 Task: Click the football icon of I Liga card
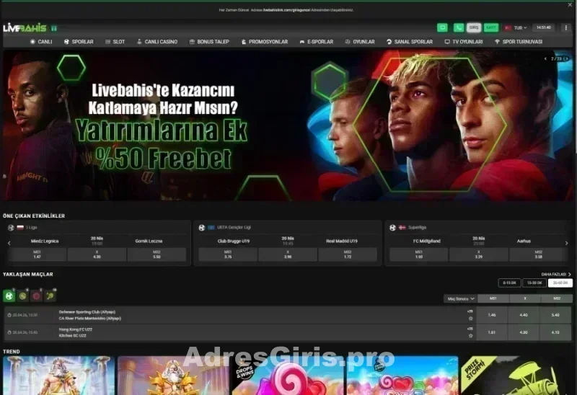(x=11, y=228)
